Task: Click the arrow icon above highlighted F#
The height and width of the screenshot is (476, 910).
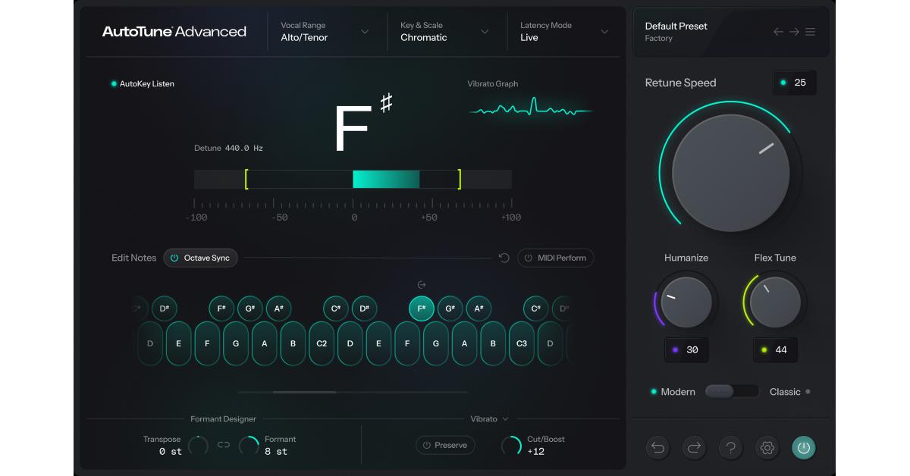Action: click(422, 285)
